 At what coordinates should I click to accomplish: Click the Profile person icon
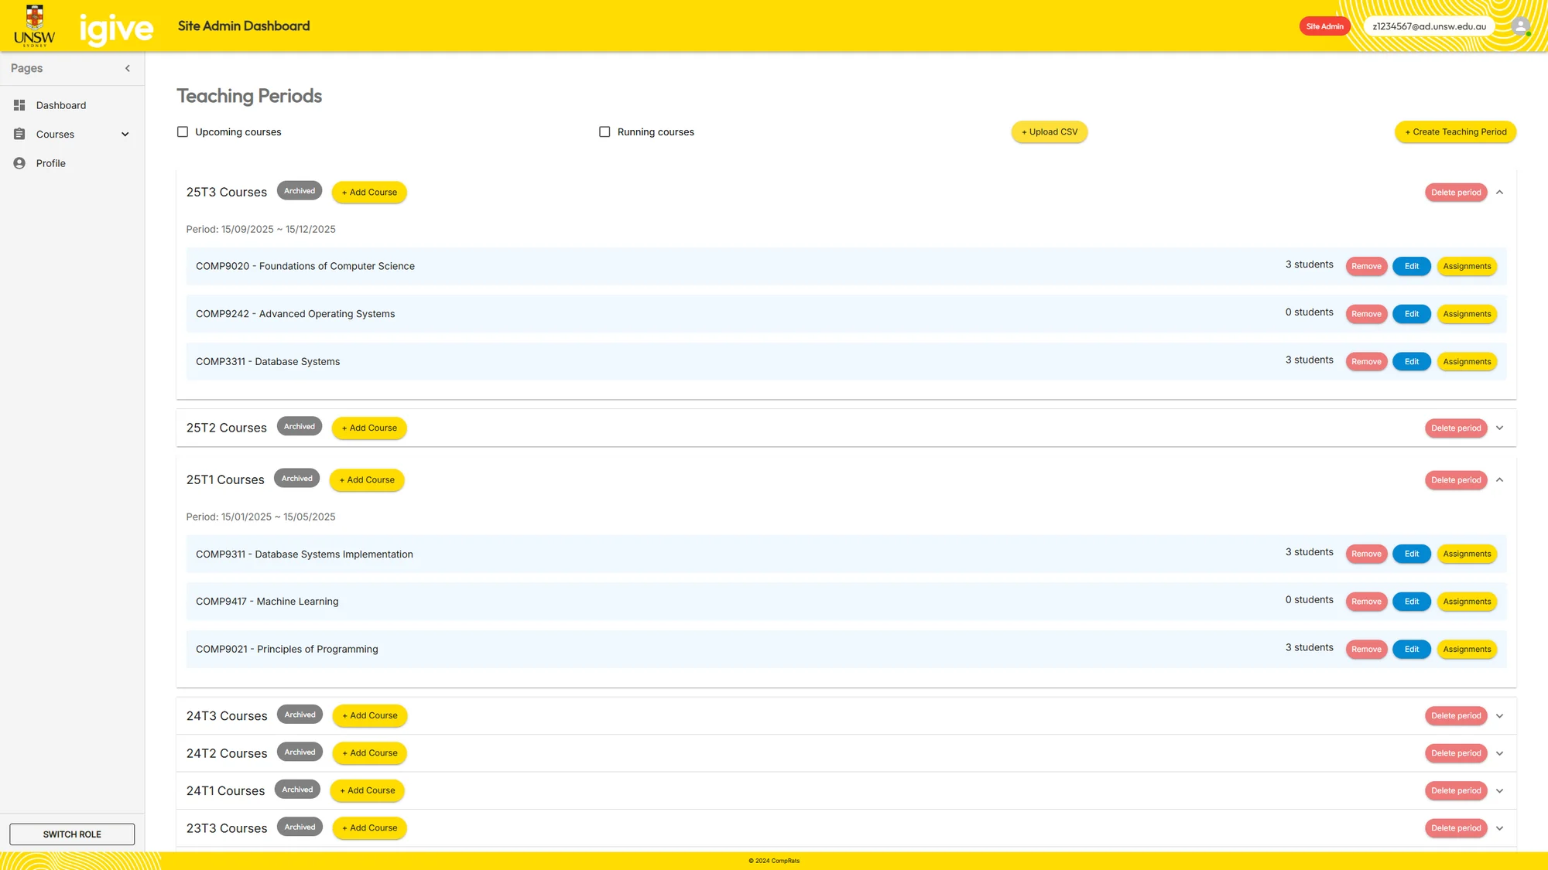(x=19, y=163)
